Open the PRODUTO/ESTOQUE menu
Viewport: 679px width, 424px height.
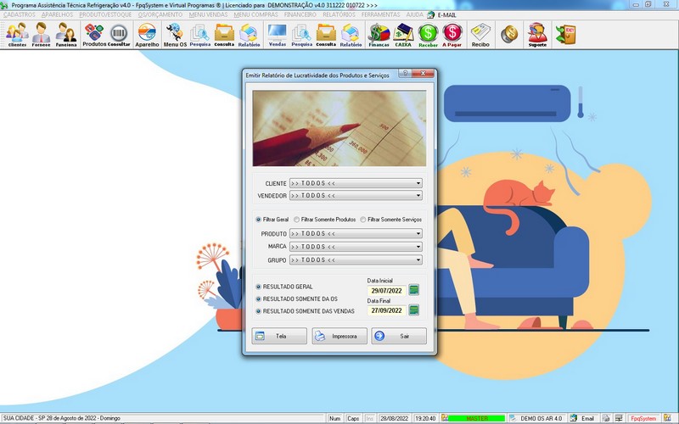(105, 14)
